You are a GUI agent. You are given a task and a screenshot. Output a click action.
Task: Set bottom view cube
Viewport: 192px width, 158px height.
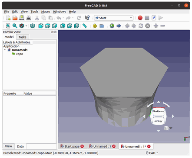click(x=70, y=26)
